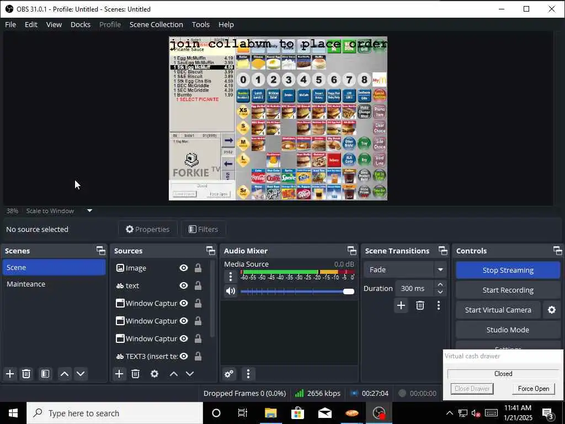This screenshot has width=565, height=424.
Task: Move source down arrow in Sources toolbar
Action: [190, 374]
